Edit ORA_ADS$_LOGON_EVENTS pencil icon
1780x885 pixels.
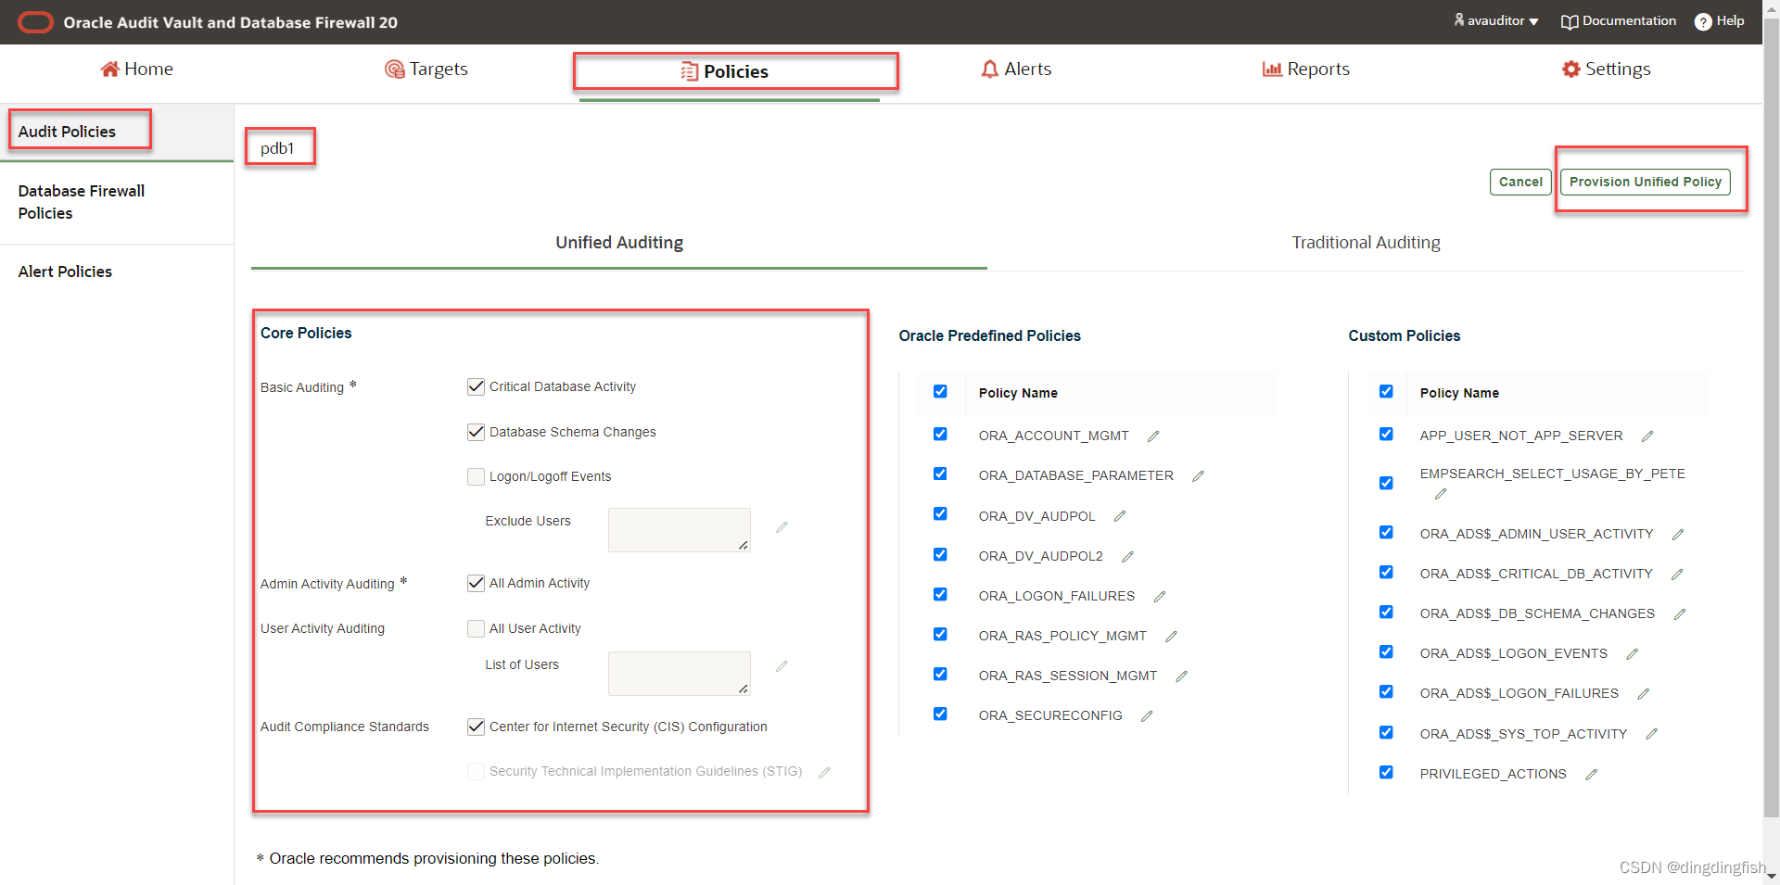1633,654
